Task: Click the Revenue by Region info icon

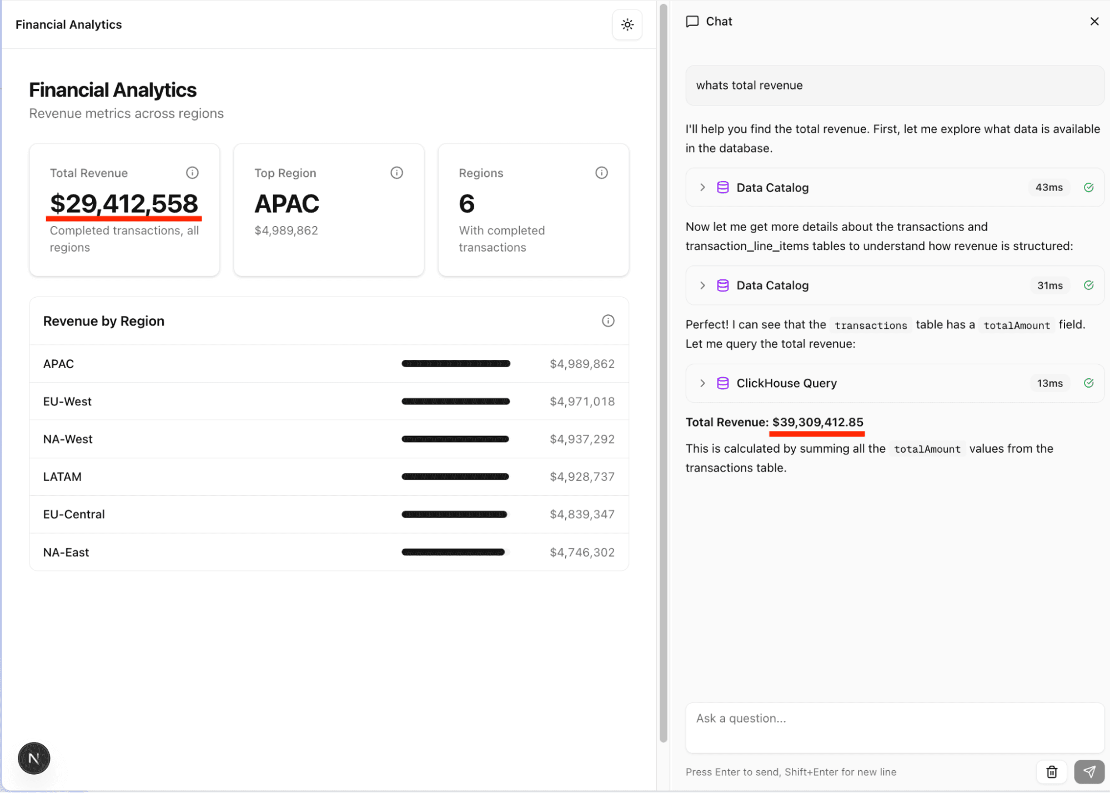Action: [608, 321]
